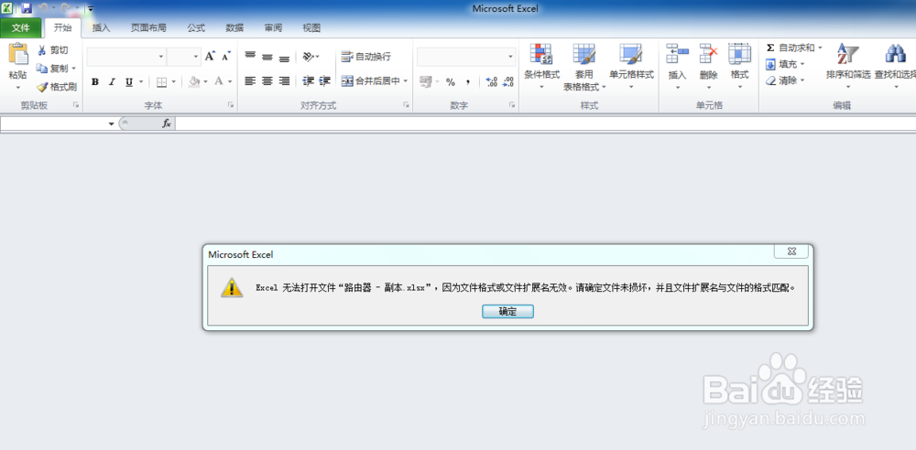Viewport: 916px width, 450px height.
Task: Click the fill color paint bucket
Action: pos(194,81)
